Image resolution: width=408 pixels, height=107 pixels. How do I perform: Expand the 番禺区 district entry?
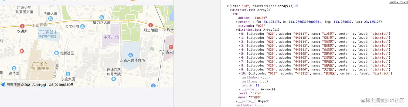[x=240, y=46]
